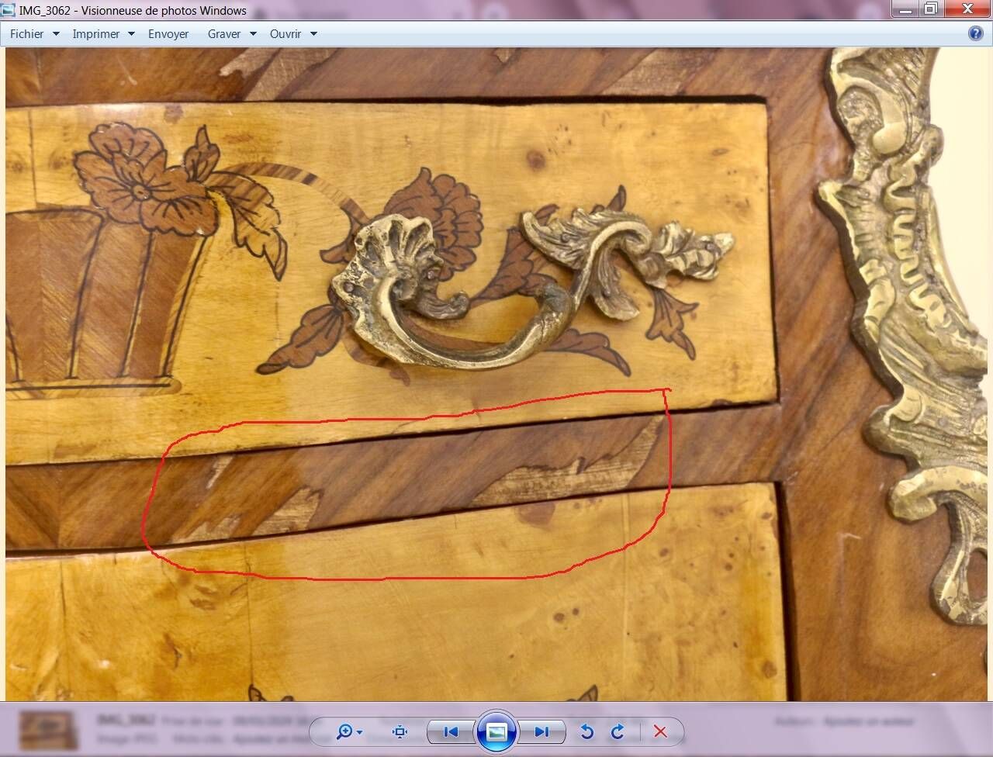Expand the Ouvrir dropdown menu
The width and height of the screenshot is (993, 757).
click(x=293, y=34)
